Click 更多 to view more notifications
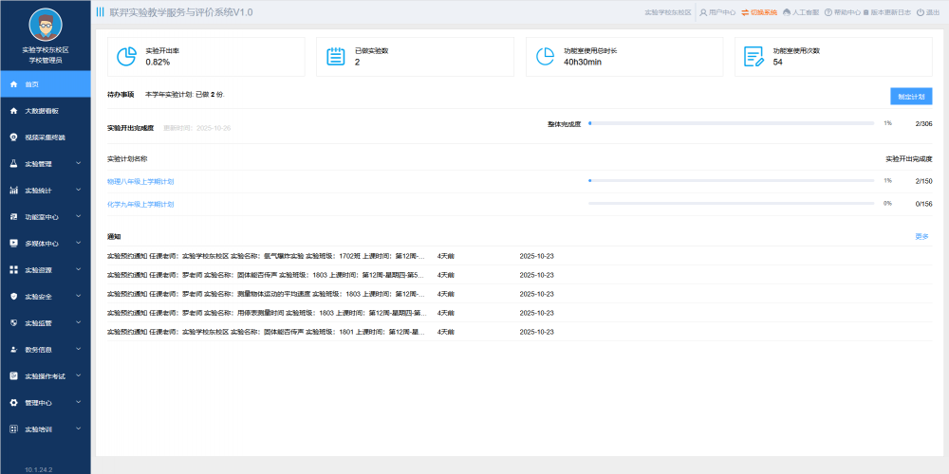This screenshot has width=949, height=474. [x=921, y=236]
